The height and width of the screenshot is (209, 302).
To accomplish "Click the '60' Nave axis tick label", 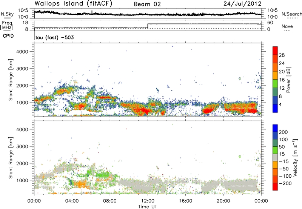I will 270,23.
